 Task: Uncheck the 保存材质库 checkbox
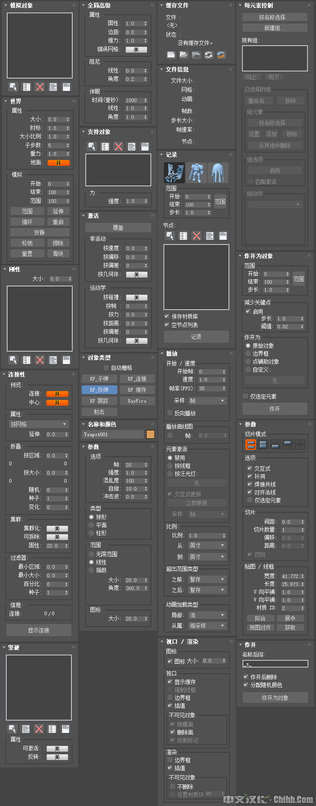[167, 316]
